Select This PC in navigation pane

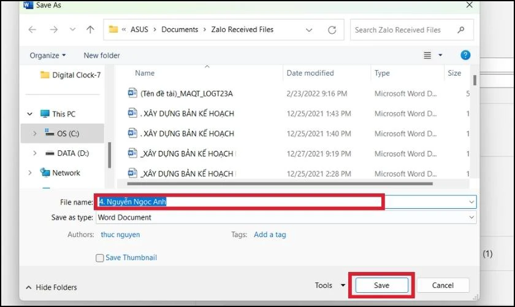[x=58, y=114]
